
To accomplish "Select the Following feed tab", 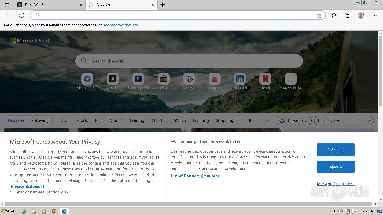I will (40, 121).
